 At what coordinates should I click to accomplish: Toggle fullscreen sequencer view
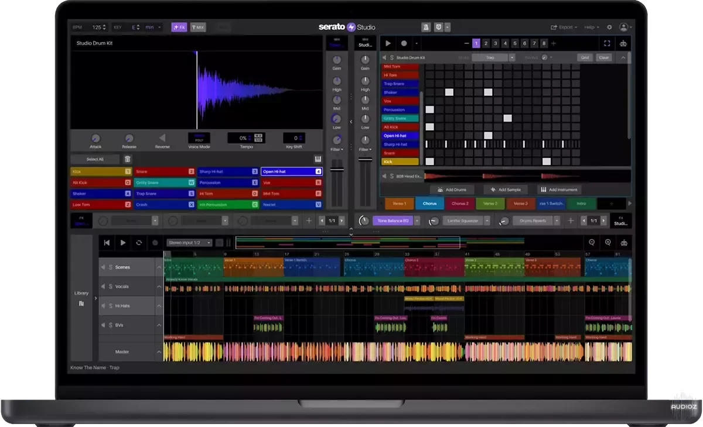tap(607, 43)
